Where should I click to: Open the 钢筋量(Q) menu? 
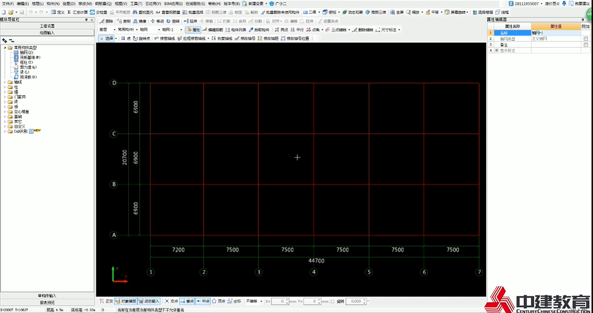click(103, 4)
